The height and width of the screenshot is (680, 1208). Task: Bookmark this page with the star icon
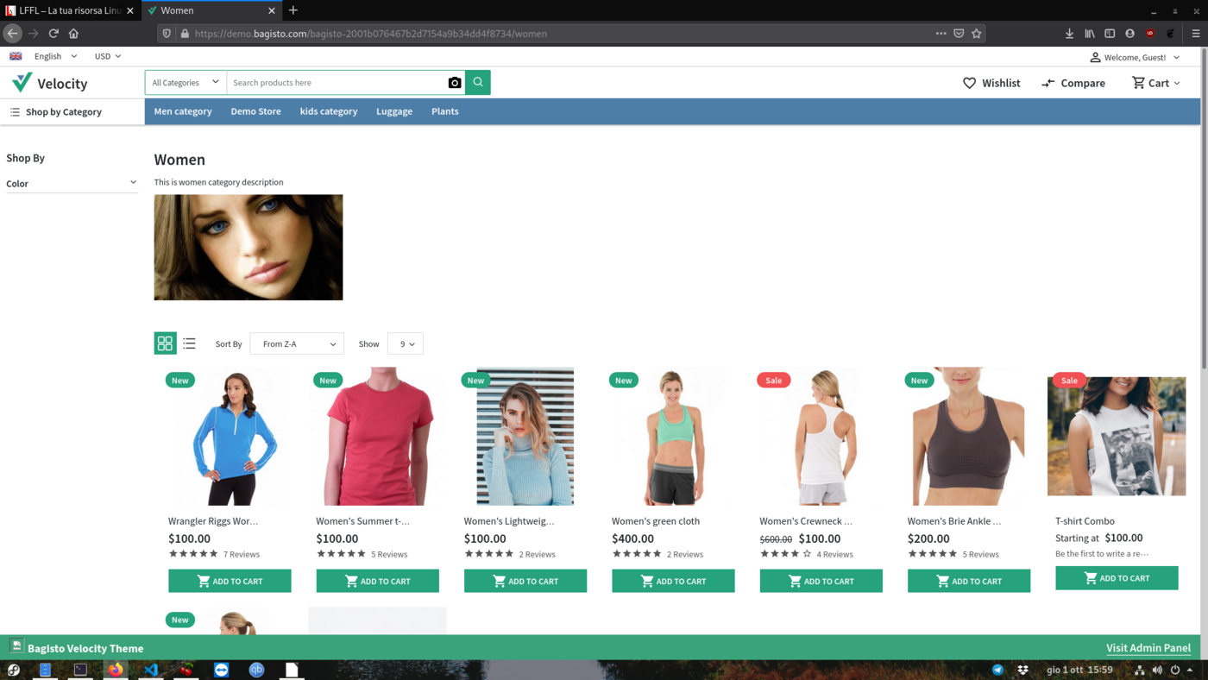click(977, 34)
